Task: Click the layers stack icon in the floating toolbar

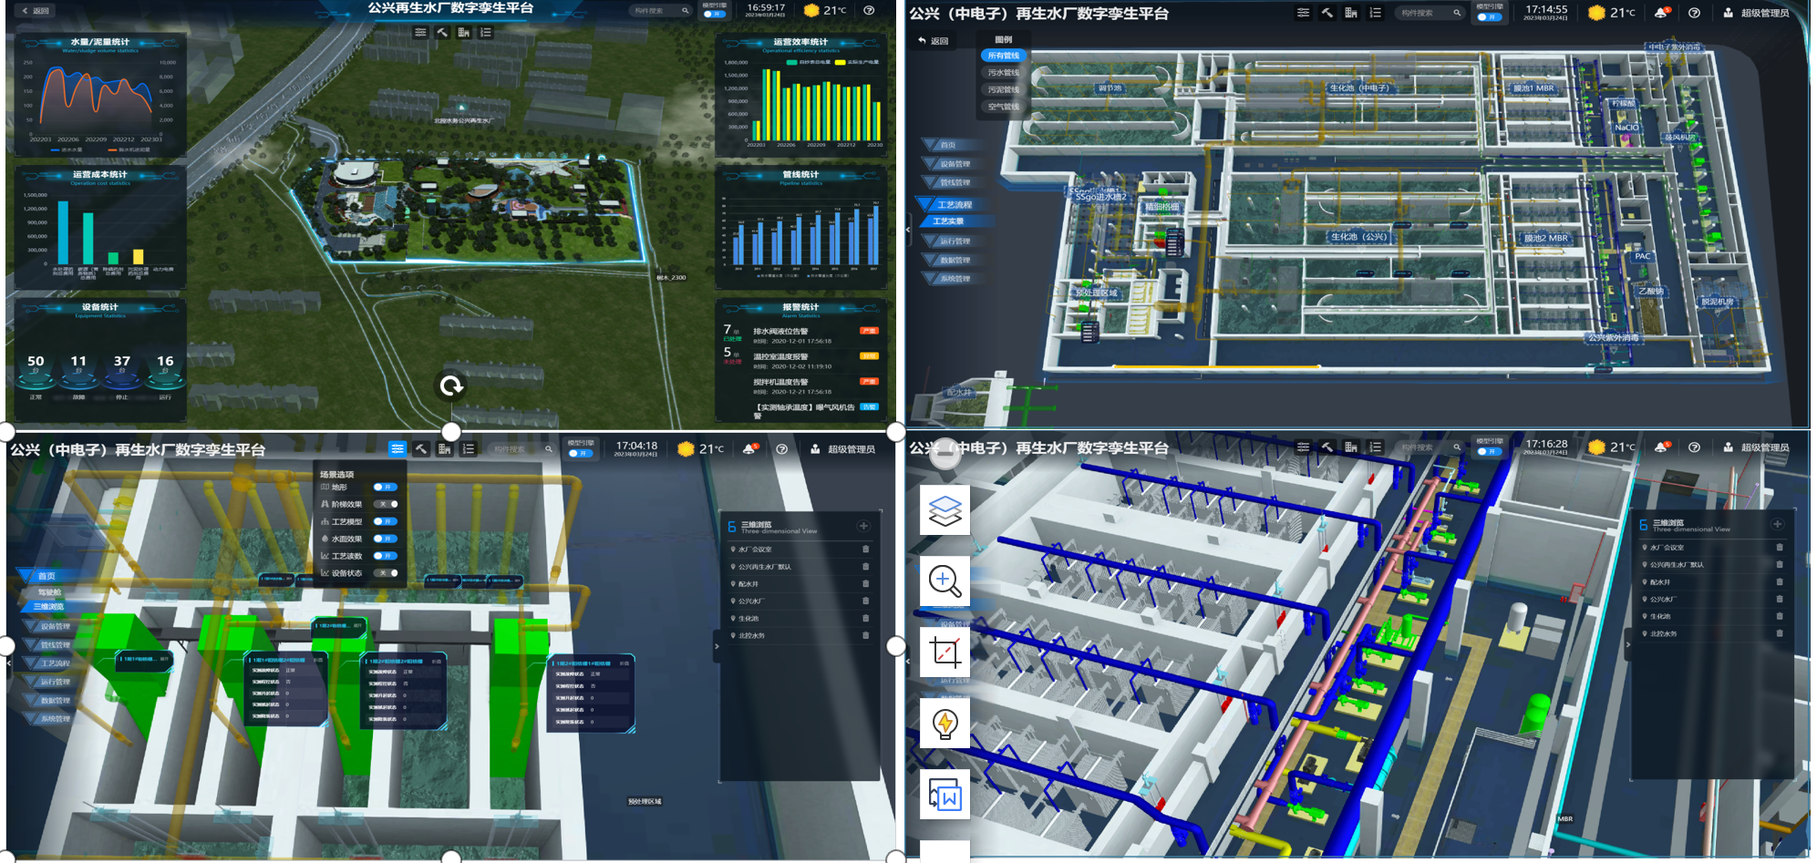Action: [x=945, y=510]
